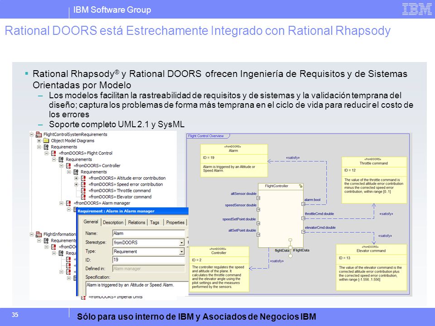The width and height of the screenshot is (435, 326).
Task: Switch to the Description tab
Action: coord(113,222)
